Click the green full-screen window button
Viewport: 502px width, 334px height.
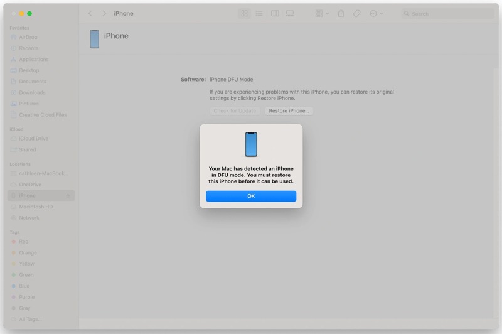(x=29, y=13)
